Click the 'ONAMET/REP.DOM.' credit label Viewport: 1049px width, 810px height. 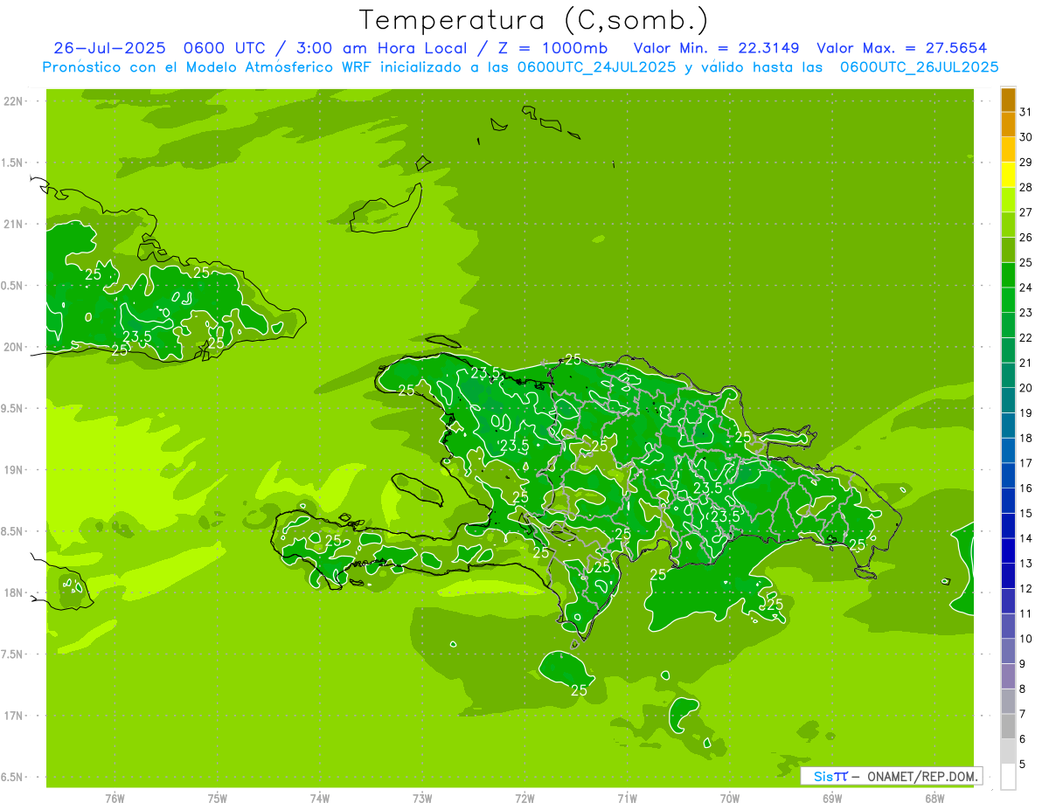coord(923,776)
